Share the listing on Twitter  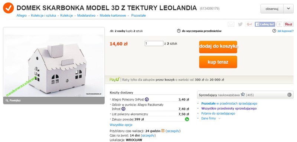point(240,24)
